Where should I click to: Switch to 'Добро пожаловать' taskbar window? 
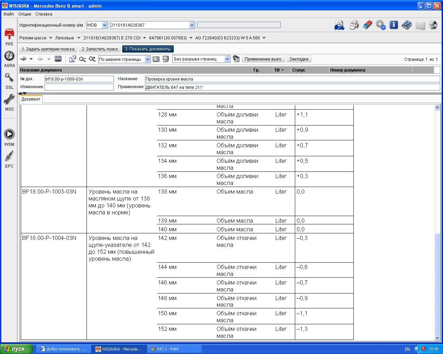click(x=64, y=349)
